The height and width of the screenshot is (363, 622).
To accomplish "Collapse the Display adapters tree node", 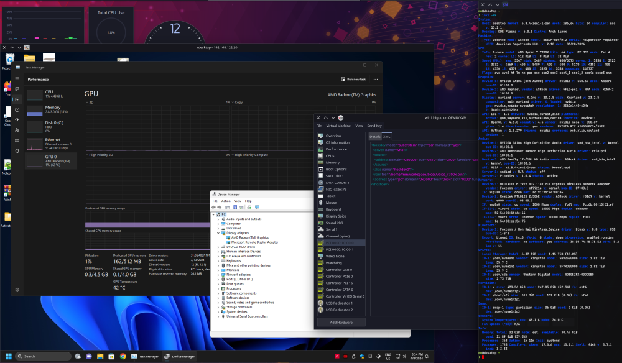I will tap(218, 233).
